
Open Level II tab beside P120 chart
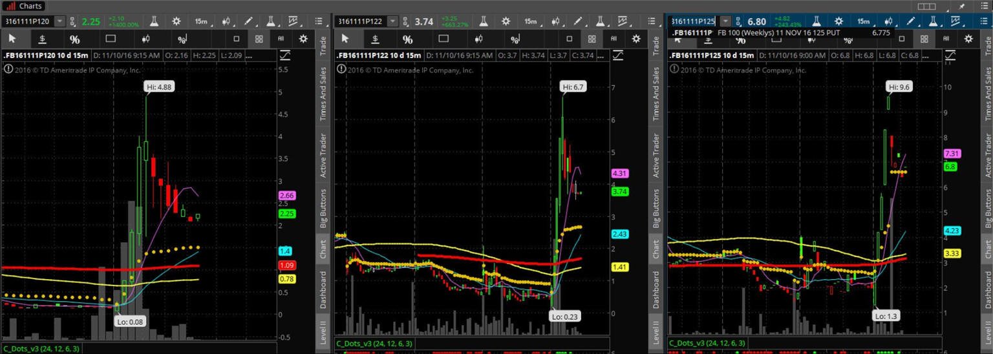323,332
